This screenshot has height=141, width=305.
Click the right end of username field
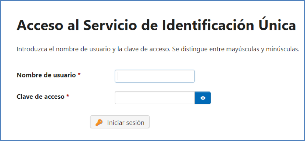[x=191, y=76]
